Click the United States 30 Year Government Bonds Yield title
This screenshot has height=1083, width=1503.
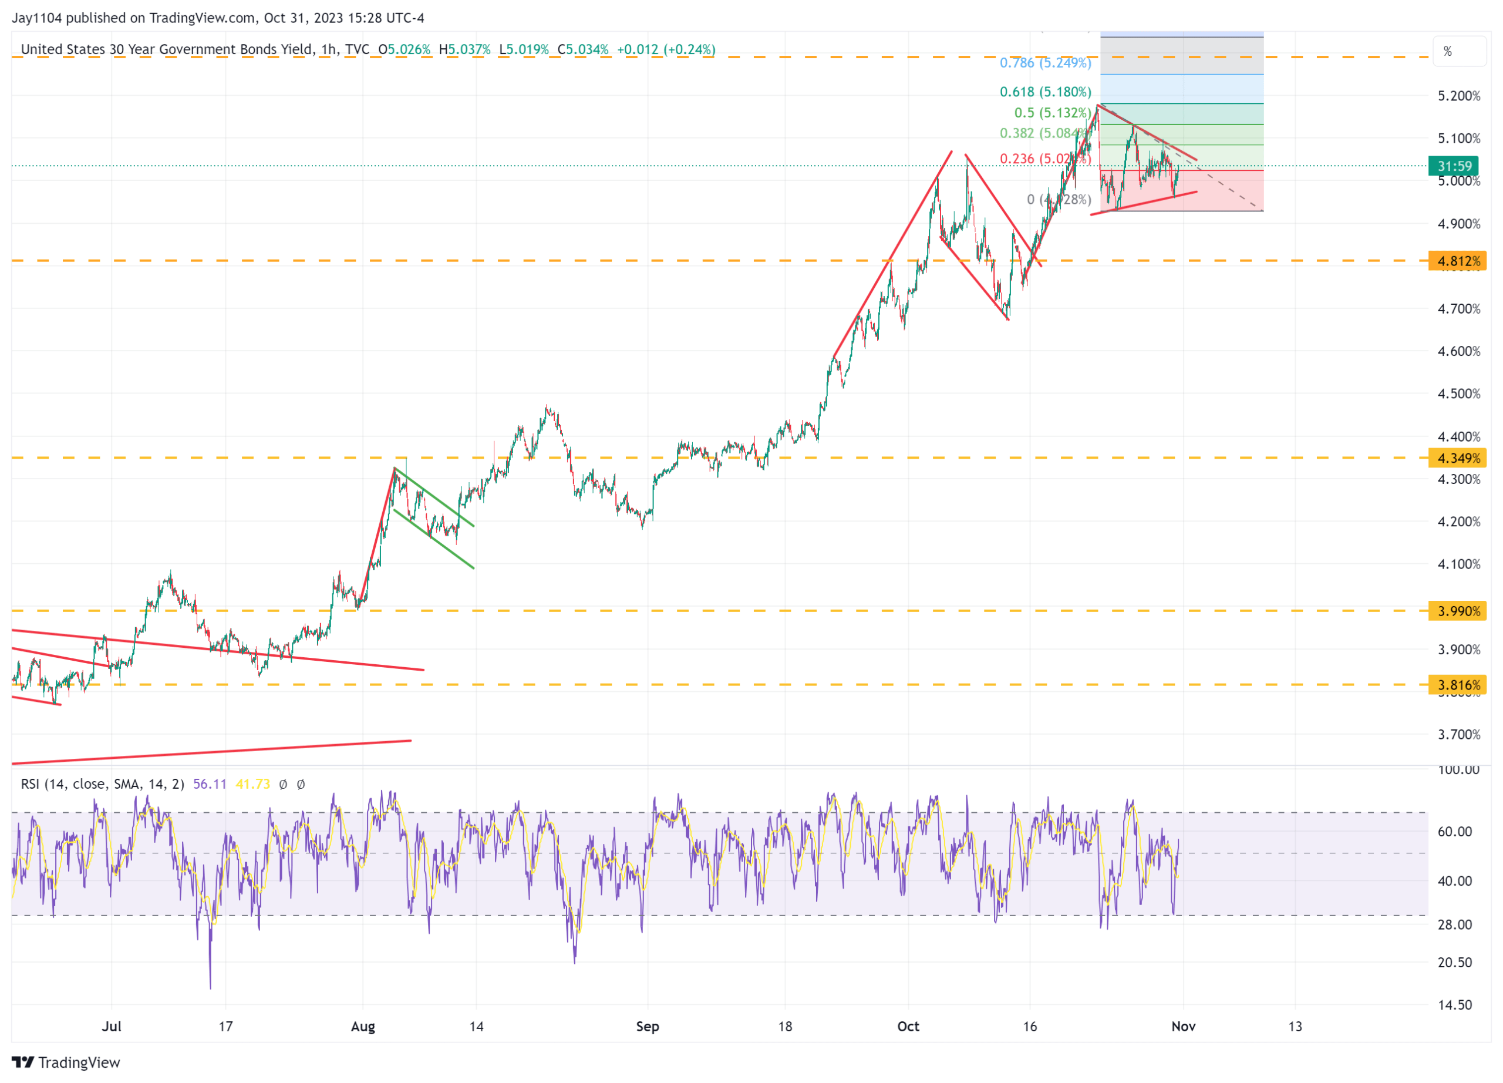click(x=166, y=50)
